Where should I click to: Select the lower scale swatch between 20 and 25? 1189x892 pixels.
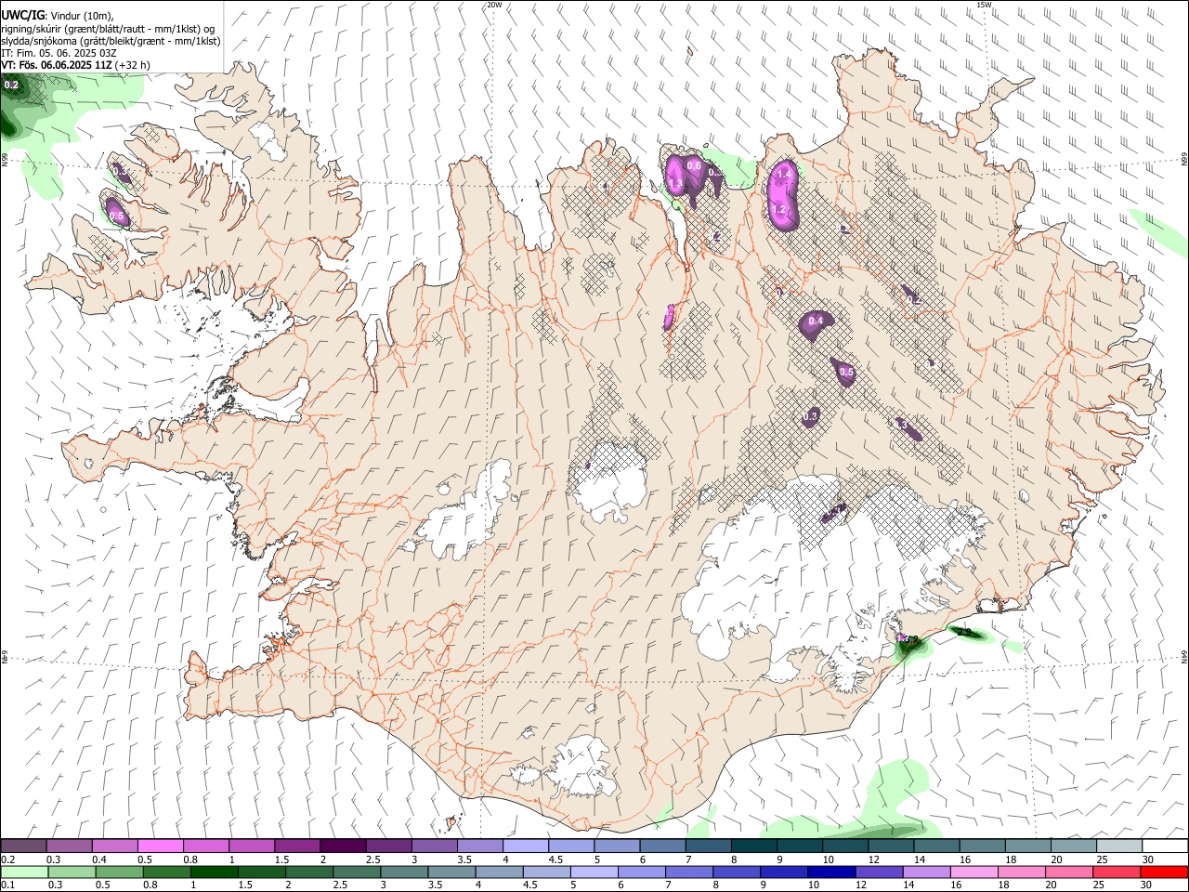click(x=1069, y=872)
